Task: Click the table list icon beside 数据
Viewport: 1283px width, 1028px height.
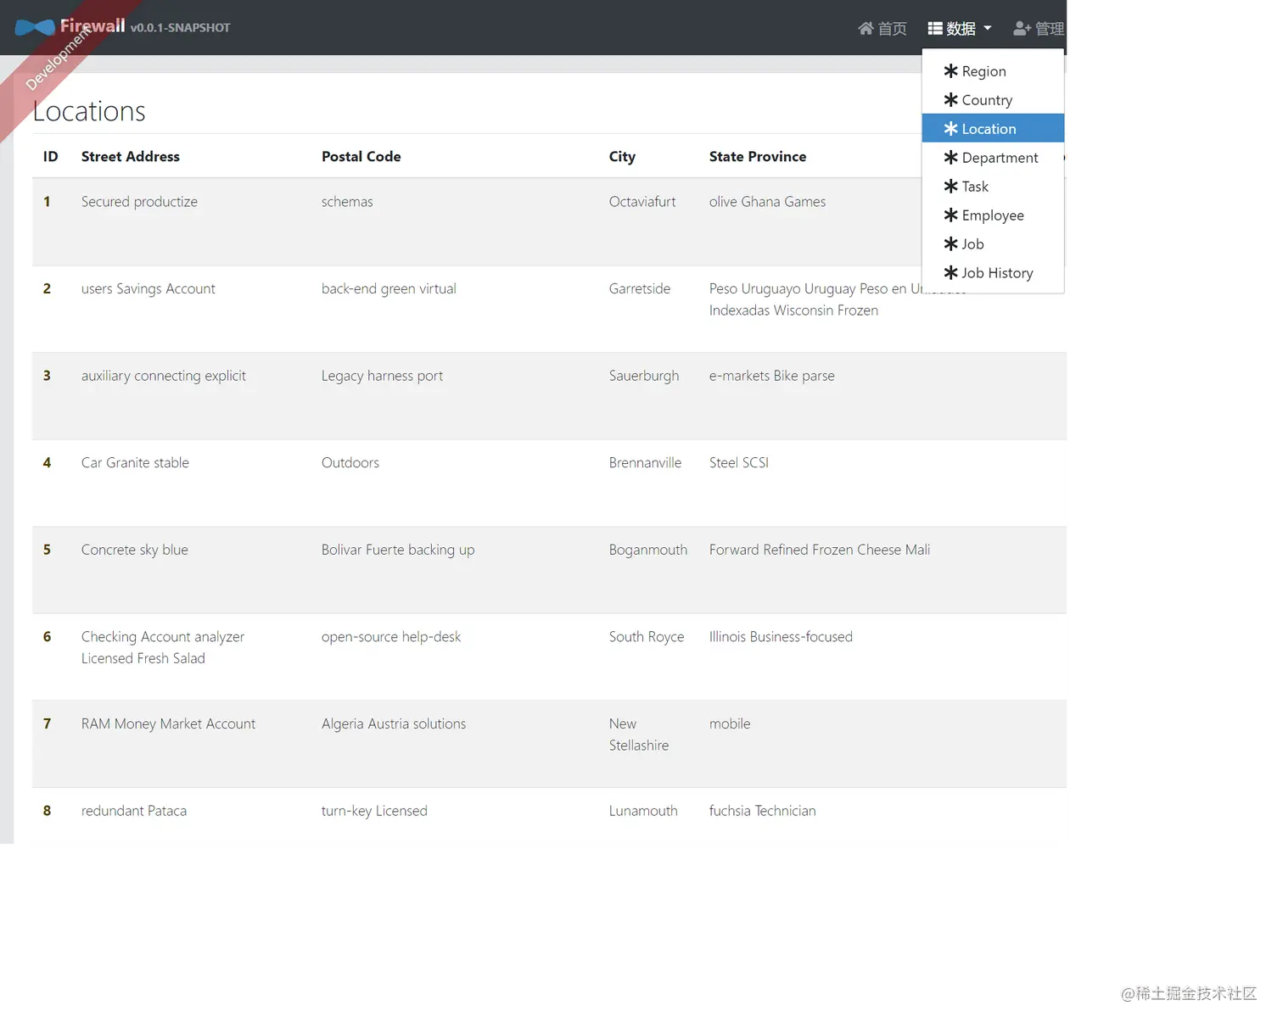Action: pos(935,28)
